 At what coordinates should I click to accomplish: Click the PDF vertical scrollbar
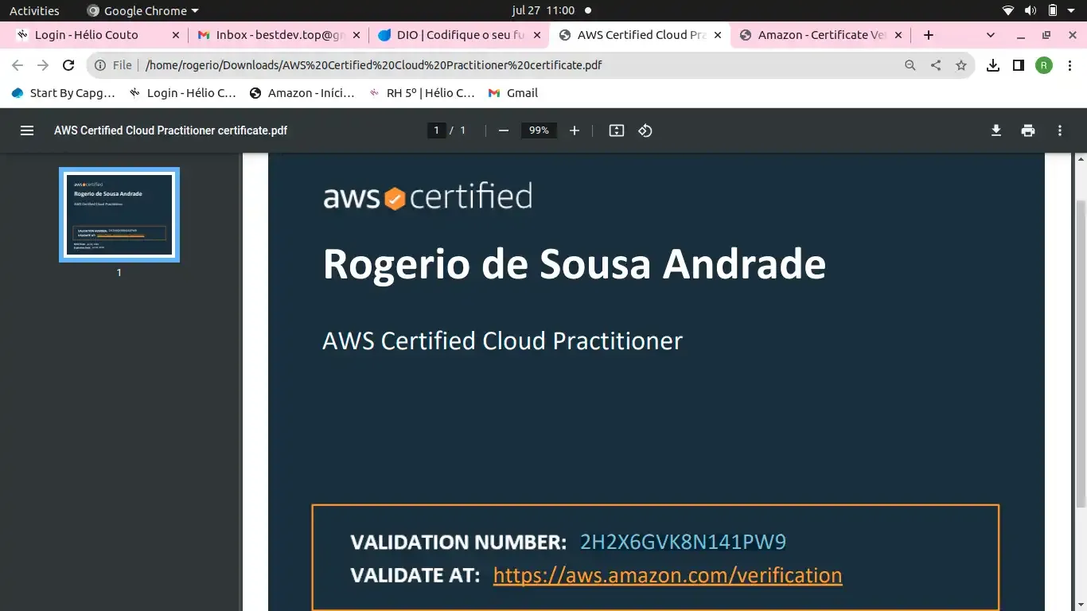pos(1081,354)
